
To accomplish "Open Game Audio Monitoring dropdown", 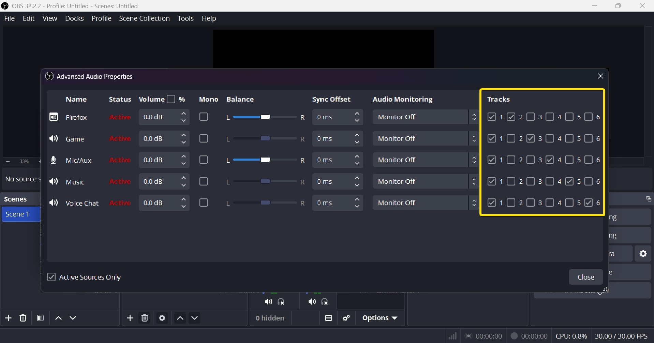I will coord(426,138).
